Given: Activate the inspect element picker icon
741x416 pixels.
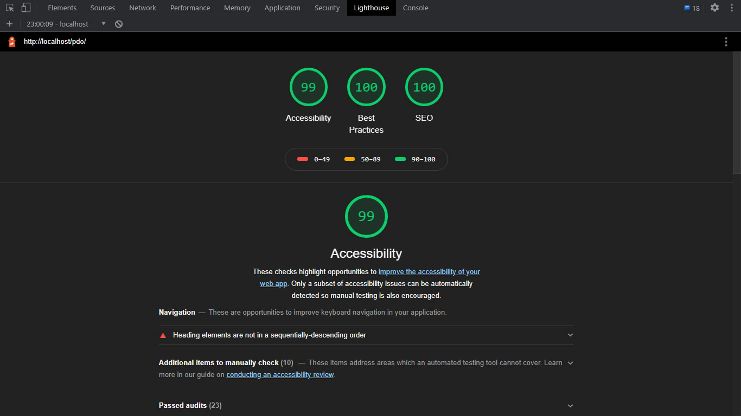Looking at the screenshot, I should coord(10,8).
